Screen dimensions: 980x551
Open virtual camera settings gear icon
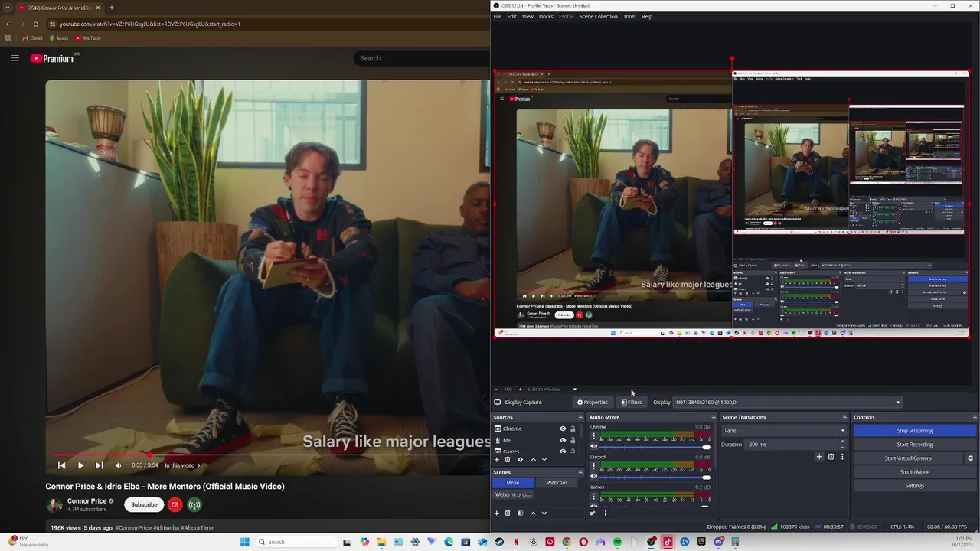point(970,458)
